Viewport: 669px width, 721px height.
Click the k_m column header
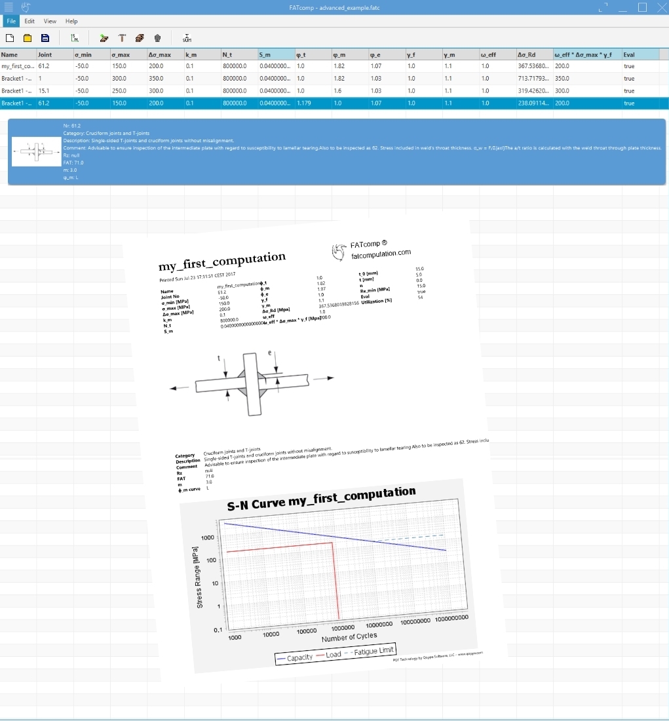tap(202, 54)
